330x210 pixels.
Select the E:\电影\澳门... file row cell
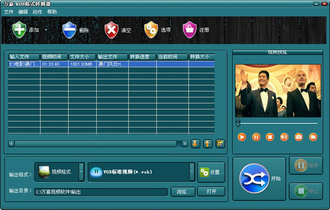pos(24,64)
